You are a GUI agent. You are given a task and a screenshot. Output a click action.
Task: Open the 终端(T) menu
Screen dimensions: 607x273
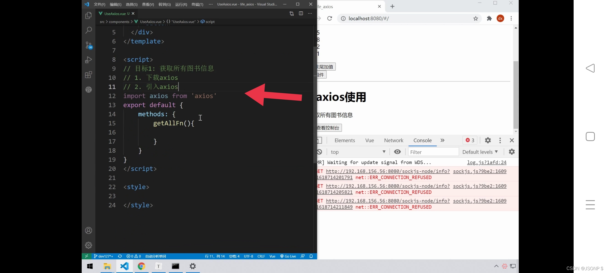pyautogui.click(x=197, y=4)
